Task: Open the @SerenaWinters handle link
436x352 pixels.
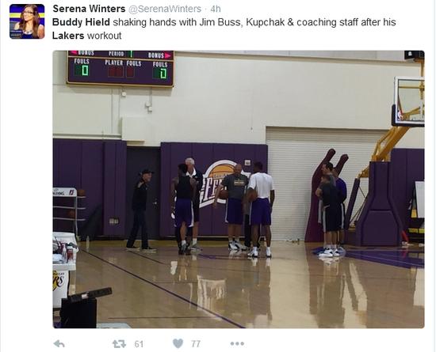Action: point(165,9)
